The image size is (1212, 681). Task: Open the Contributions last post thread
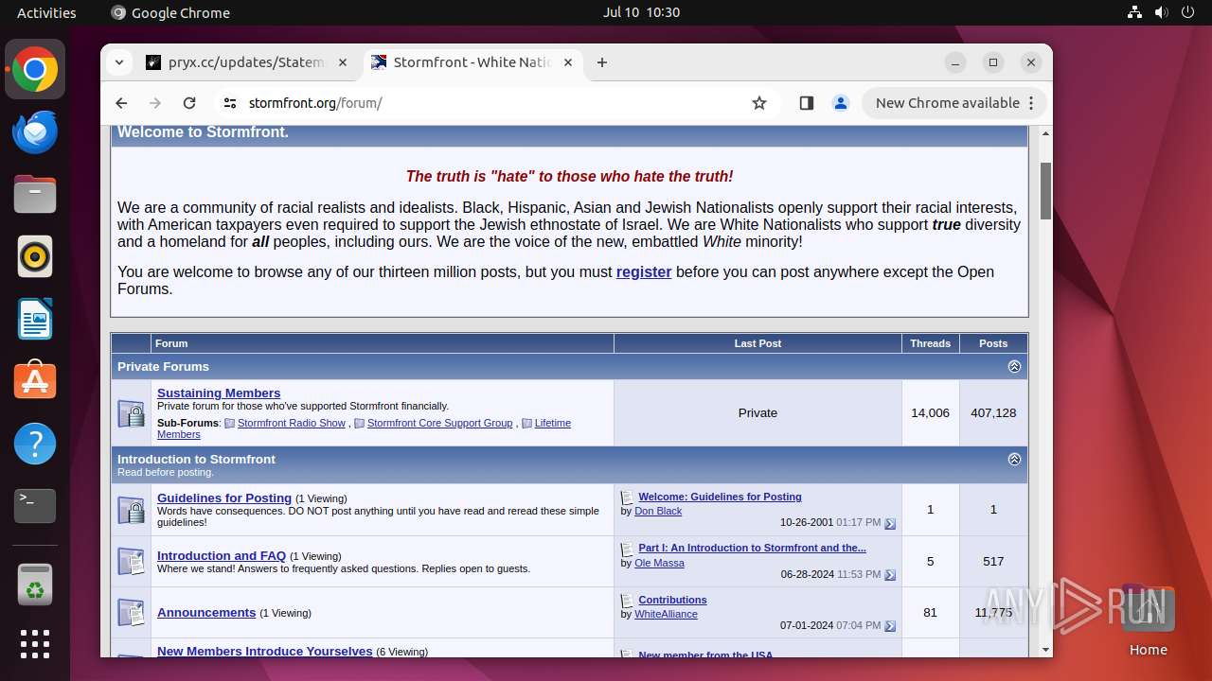click(x=672, y=600)
